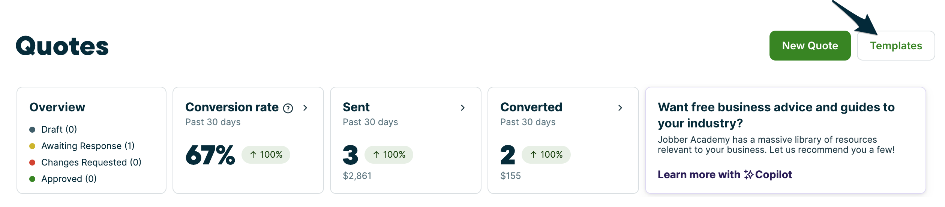945x207 pixels.
Task: Click the green Approved status dot
Action: click(x=32, y=179)
